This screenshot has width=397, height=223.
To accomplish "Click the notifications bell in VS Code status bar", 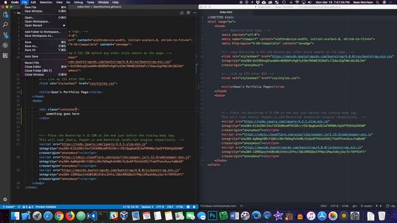I will tap(194, 207).
